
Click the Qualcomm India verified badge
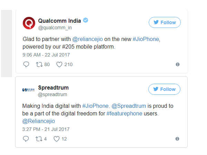coord(85,20)
